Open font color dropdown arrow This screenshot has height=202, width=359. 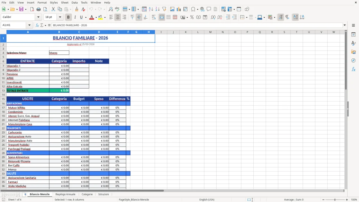click(x=95, y=17)
